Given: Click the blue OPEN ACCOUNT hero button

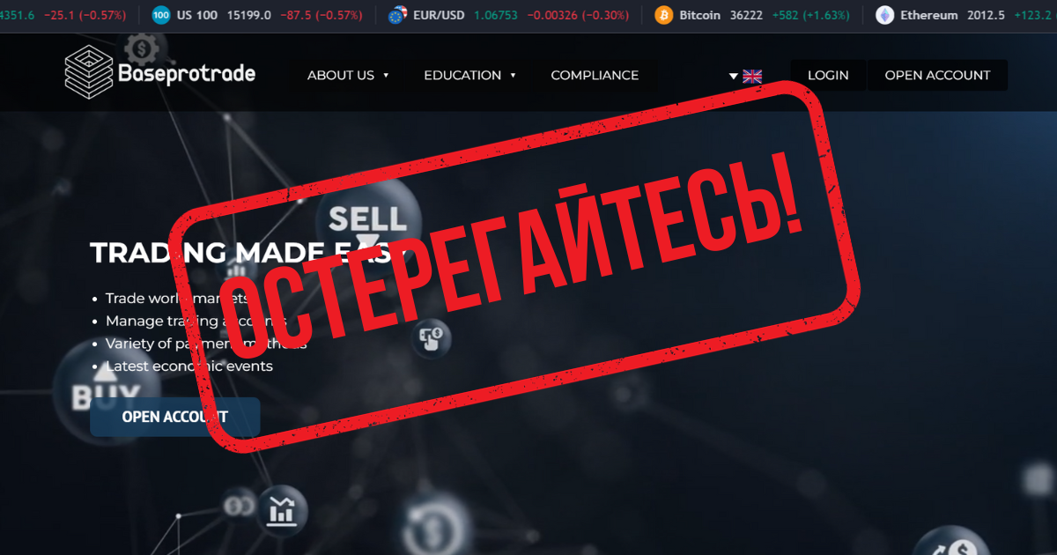Looking at the screenshot, I should (175, 417).
